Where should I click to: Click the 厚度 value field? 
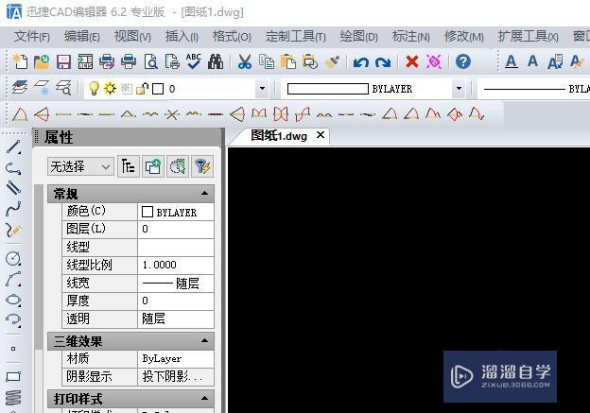pyautogui.click(x=176, y=301)
